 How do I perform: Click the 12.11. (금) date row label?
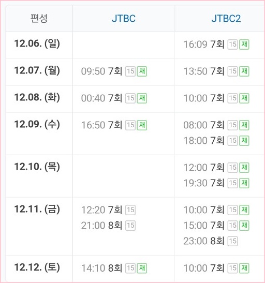tap(37, 209)
